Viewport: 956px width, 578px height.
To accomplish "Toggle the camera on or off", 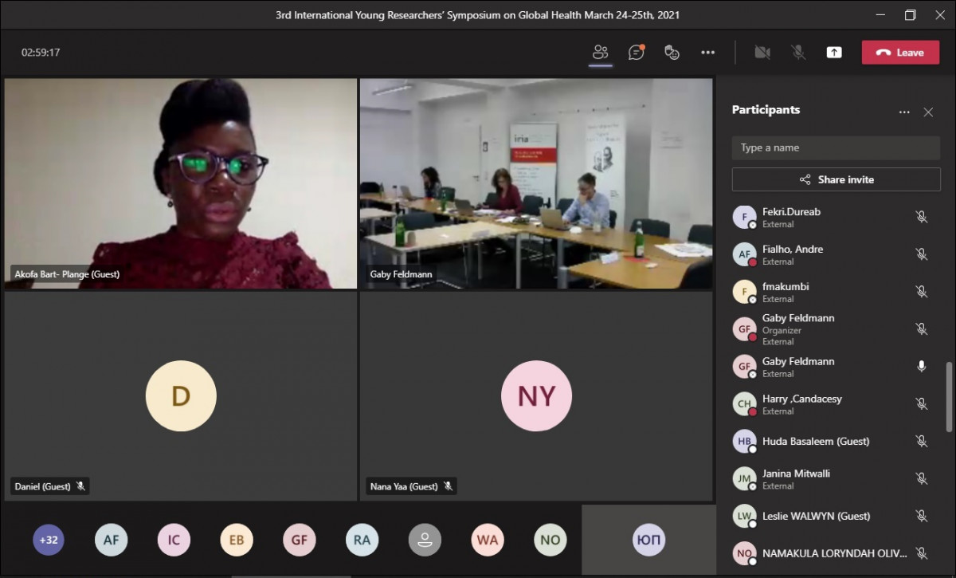I will coord(762,53).
